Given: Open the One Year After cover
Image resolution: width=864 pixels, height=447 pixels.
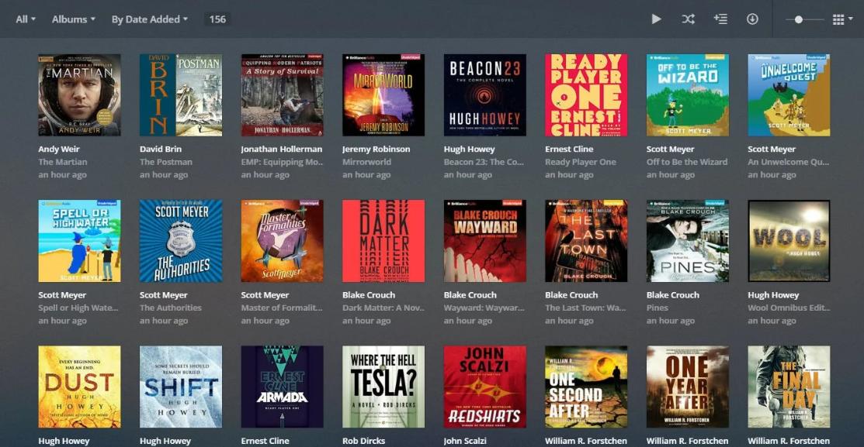Looking at the screenshot, I should point(688,387).
